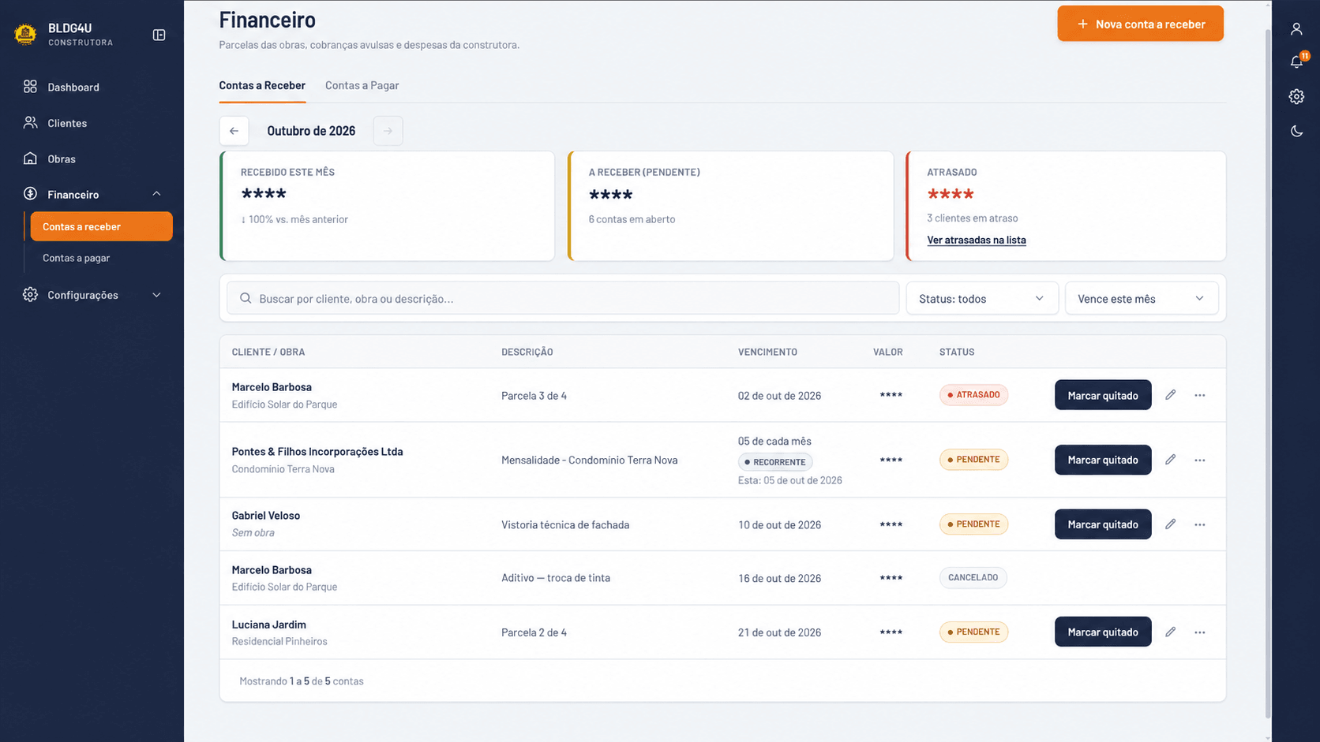Open more options for Pontes & Filhos row
1320x742 pixels.
[1200, 460]
